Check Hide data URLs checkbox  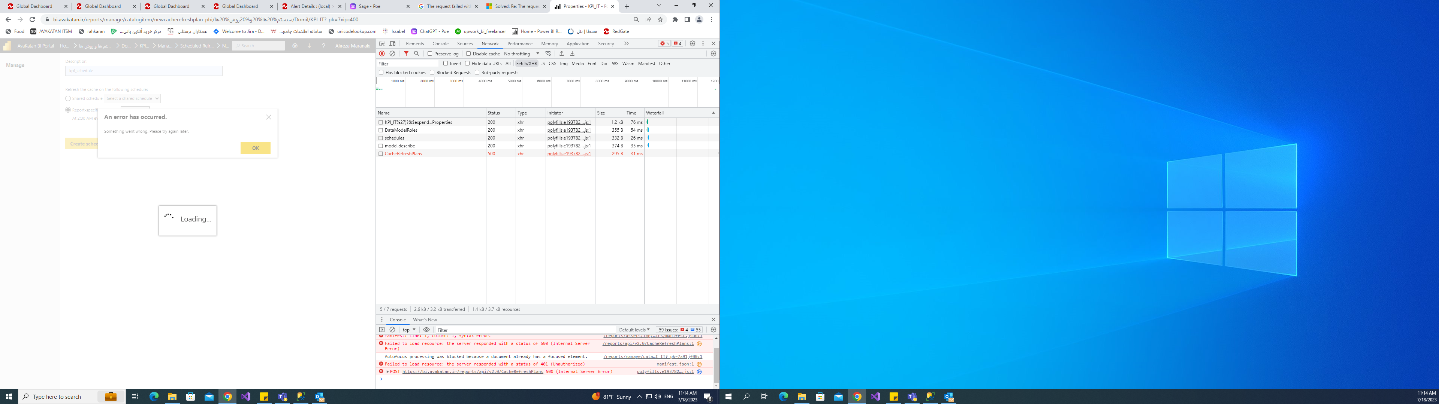[x=468, y=64]
